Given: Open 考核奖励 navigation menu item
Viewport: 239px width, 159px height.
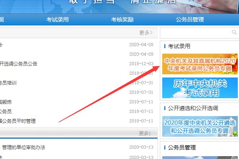Looking at the screenshot, I should (x=122, y=19).
